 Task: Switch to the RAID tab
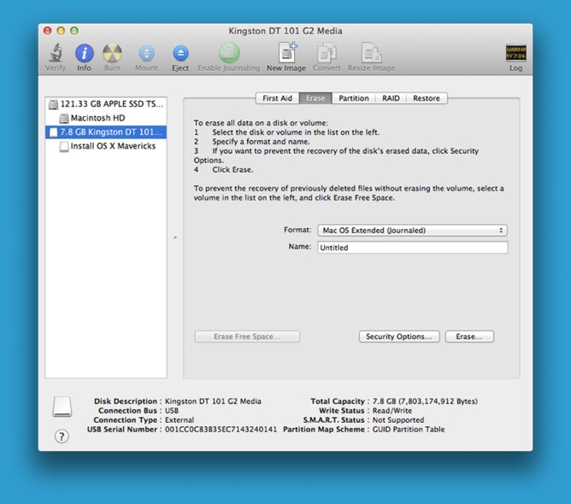(x=391, y=98)
